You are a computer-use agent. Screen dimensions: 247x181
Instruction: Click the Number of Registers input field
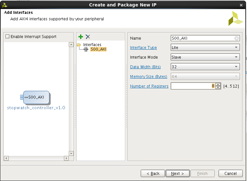coord(193,86)
